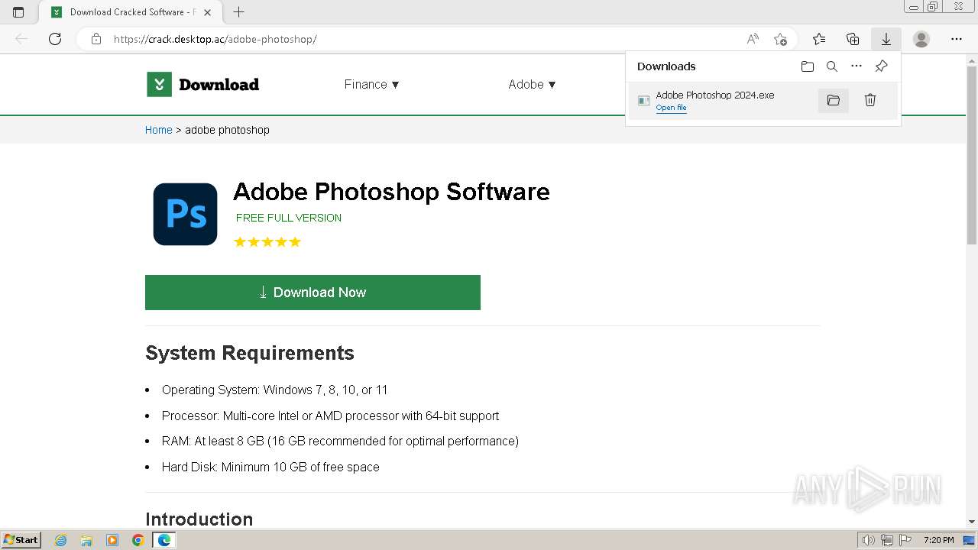Click the green Download site logo

pyautogui.click(x=159, y=84)
